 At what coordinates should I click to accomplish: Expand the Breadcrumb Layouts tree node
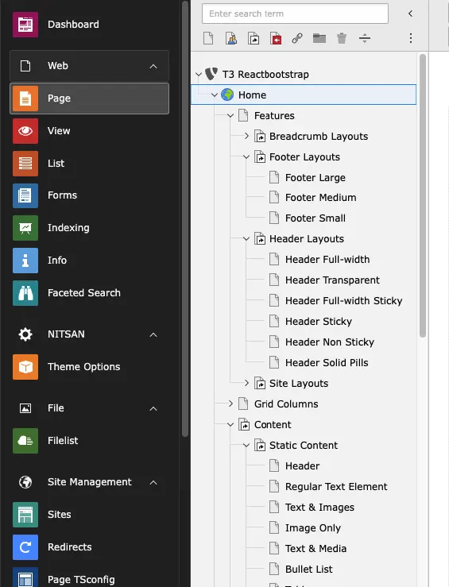pos(246,136)
